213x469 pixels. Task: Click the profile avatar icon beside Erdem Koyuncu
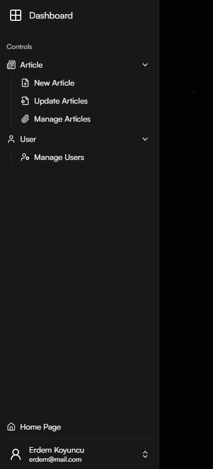tap(16, 454)
